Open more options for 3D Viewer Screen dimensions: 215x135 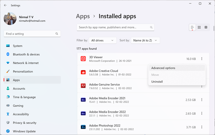[x=202, y=59]
